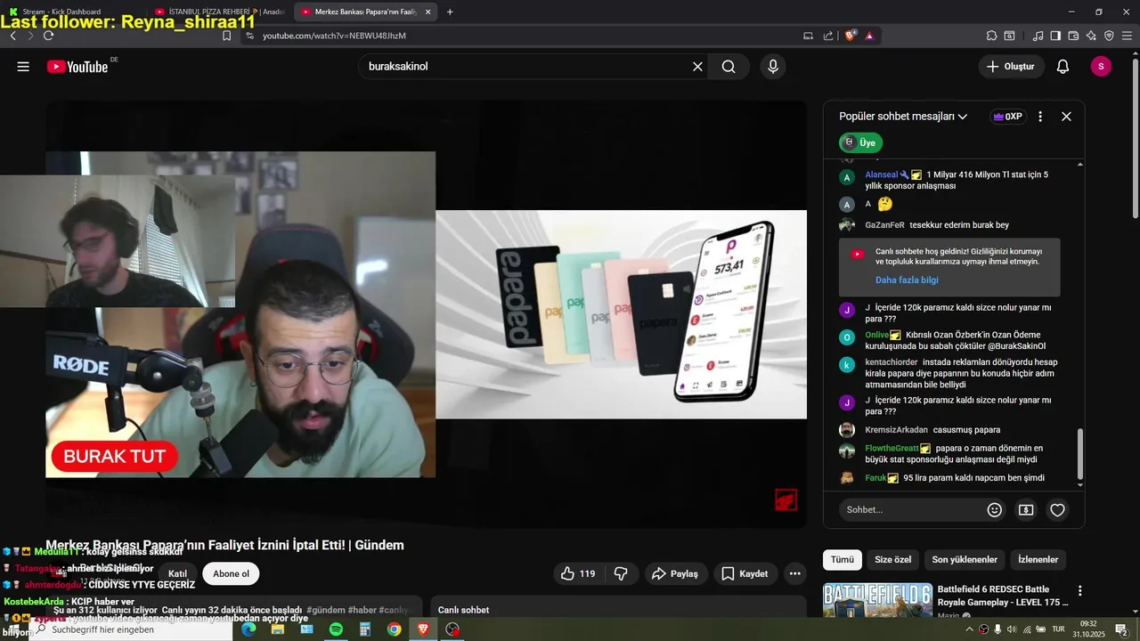This screenshot has height=641, width=1140.
Task: Reload the page
Action: [x=48, y=36]
